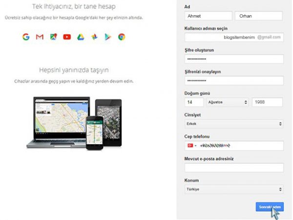Open the Konum dropdown showing Türkiye

click(234, 189)
